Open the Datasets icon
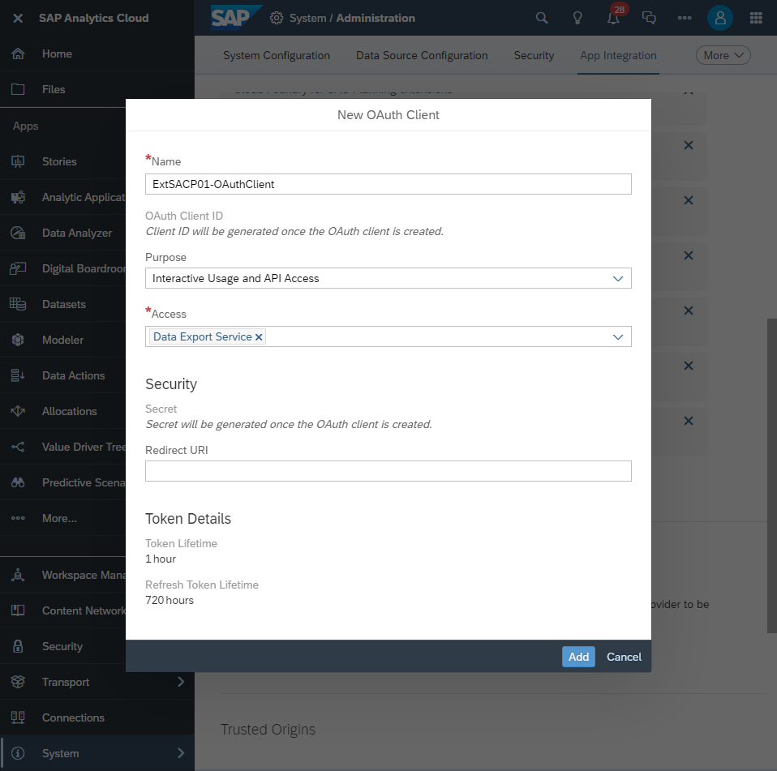 coord(18,304)
